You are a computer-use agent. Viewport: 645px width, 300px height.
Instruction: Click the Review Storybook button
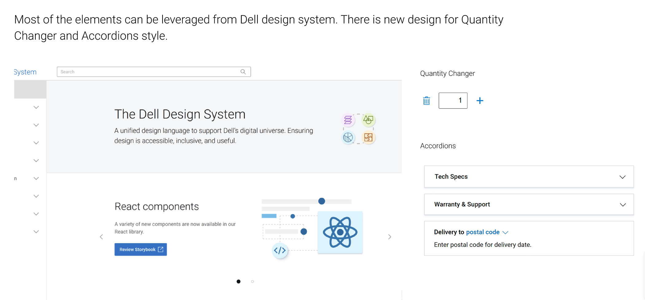(141, 250)
